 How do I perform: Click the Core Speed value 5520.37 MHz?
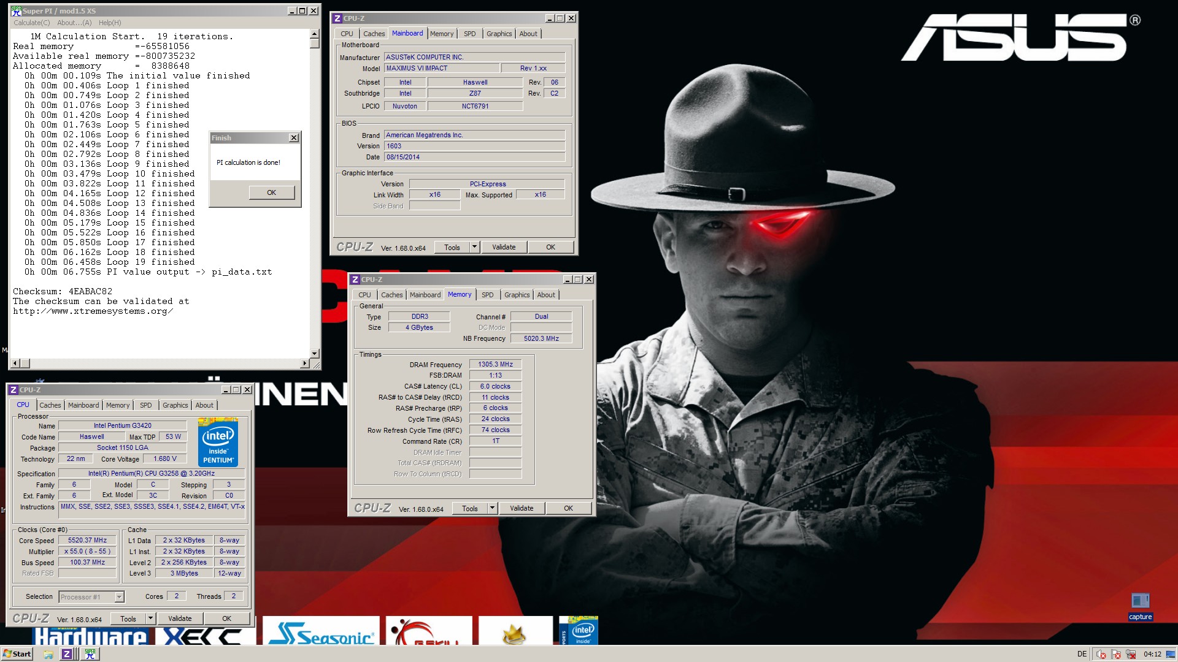click(88, 540)
